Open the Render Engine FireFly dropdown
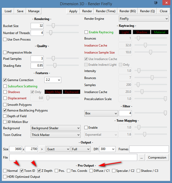 [x=143, y=19]
